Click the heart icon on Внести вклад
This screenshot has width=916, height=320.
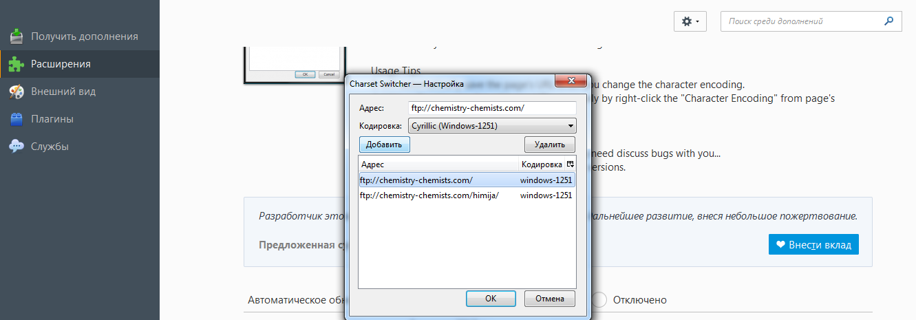780,244
